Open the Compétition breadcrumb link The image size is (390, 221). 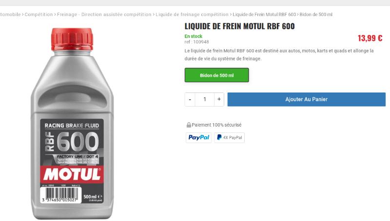39,15
